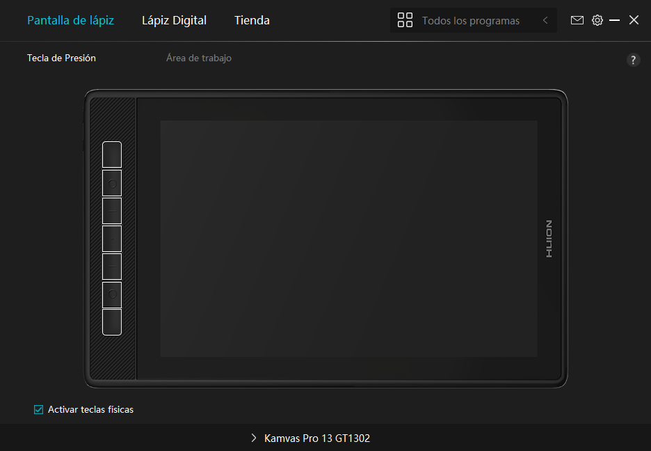
Task: Click the four-squares programs grid icon
Action: pos(405,20)
